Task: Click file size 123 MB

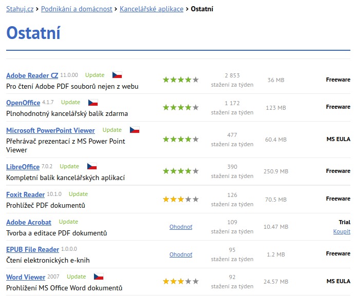Action: tap(276, 108)
